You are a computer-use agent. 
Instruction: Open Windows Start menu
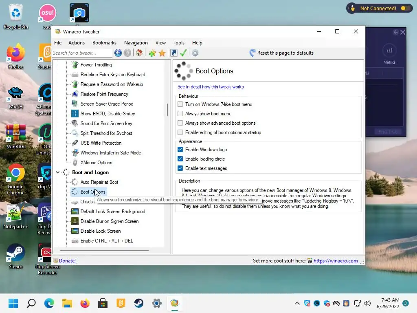click(x=13, y=303)
